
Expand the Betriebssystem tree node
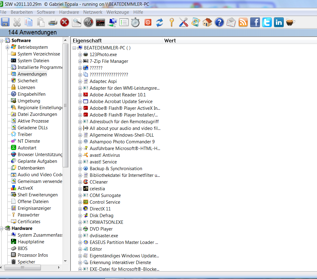tap(8, 47)
